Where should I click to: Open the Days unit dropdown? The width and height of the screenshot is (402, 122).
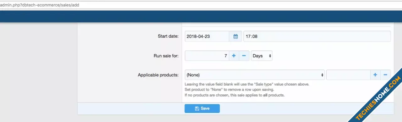262,56
